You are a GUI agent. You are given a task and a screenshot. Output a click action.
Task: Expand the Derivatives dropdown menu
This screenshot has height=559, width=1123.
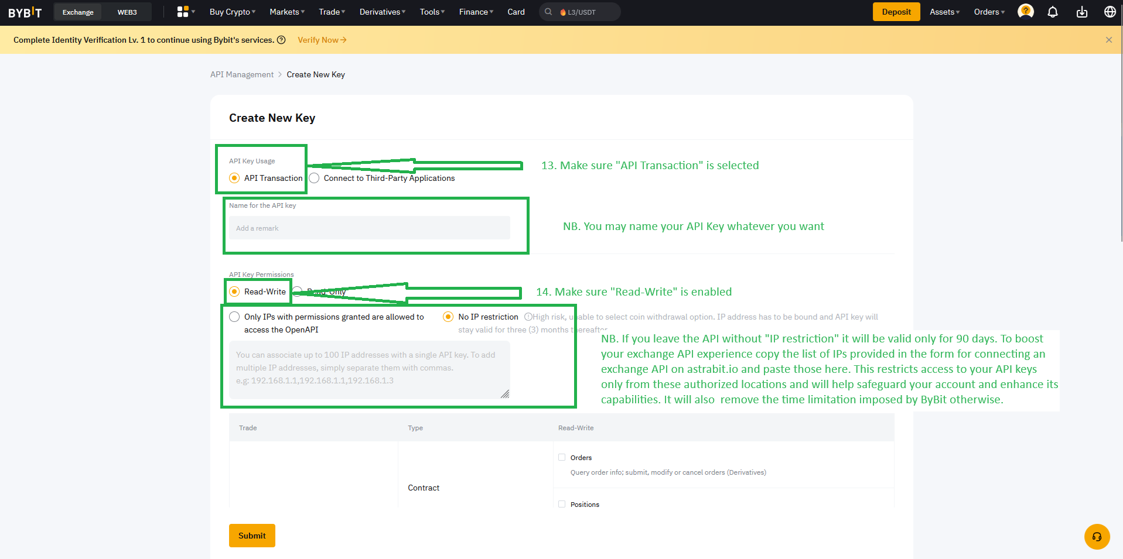[x=383, y=12]
